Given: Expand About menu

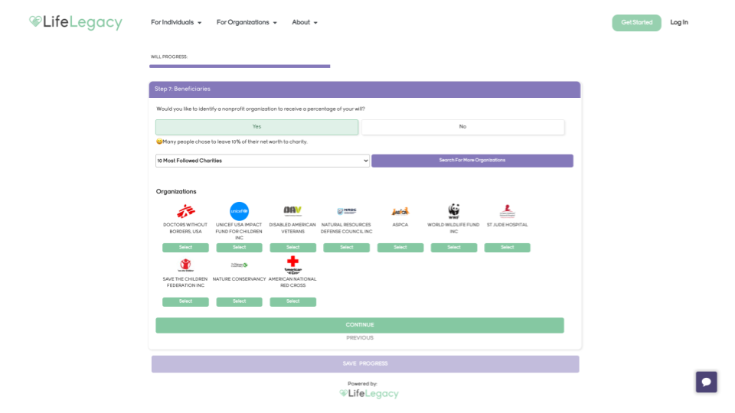Looking at the screenshot, I should pyautogui.click(x=305, y=22).
